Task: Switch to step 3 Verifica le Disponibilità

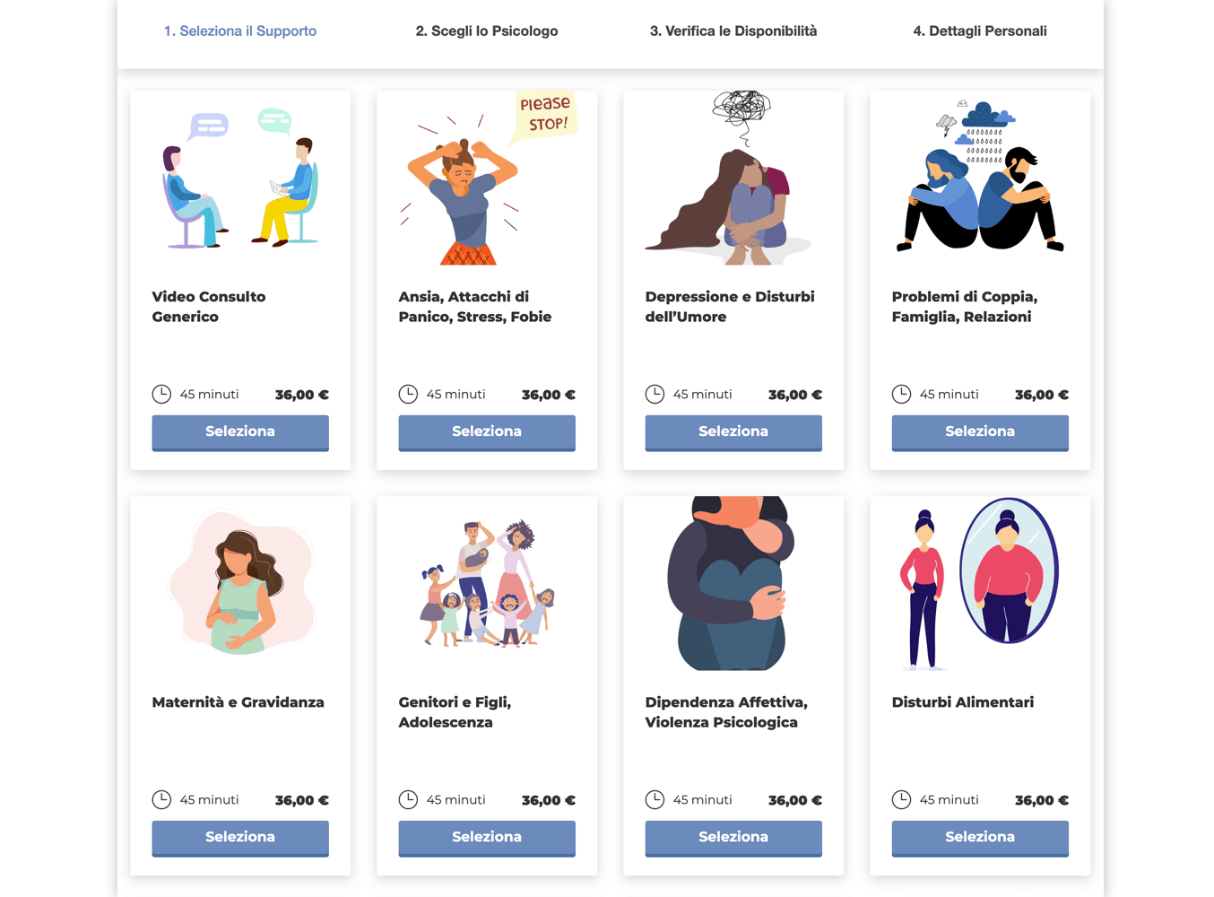Action: 733,30
